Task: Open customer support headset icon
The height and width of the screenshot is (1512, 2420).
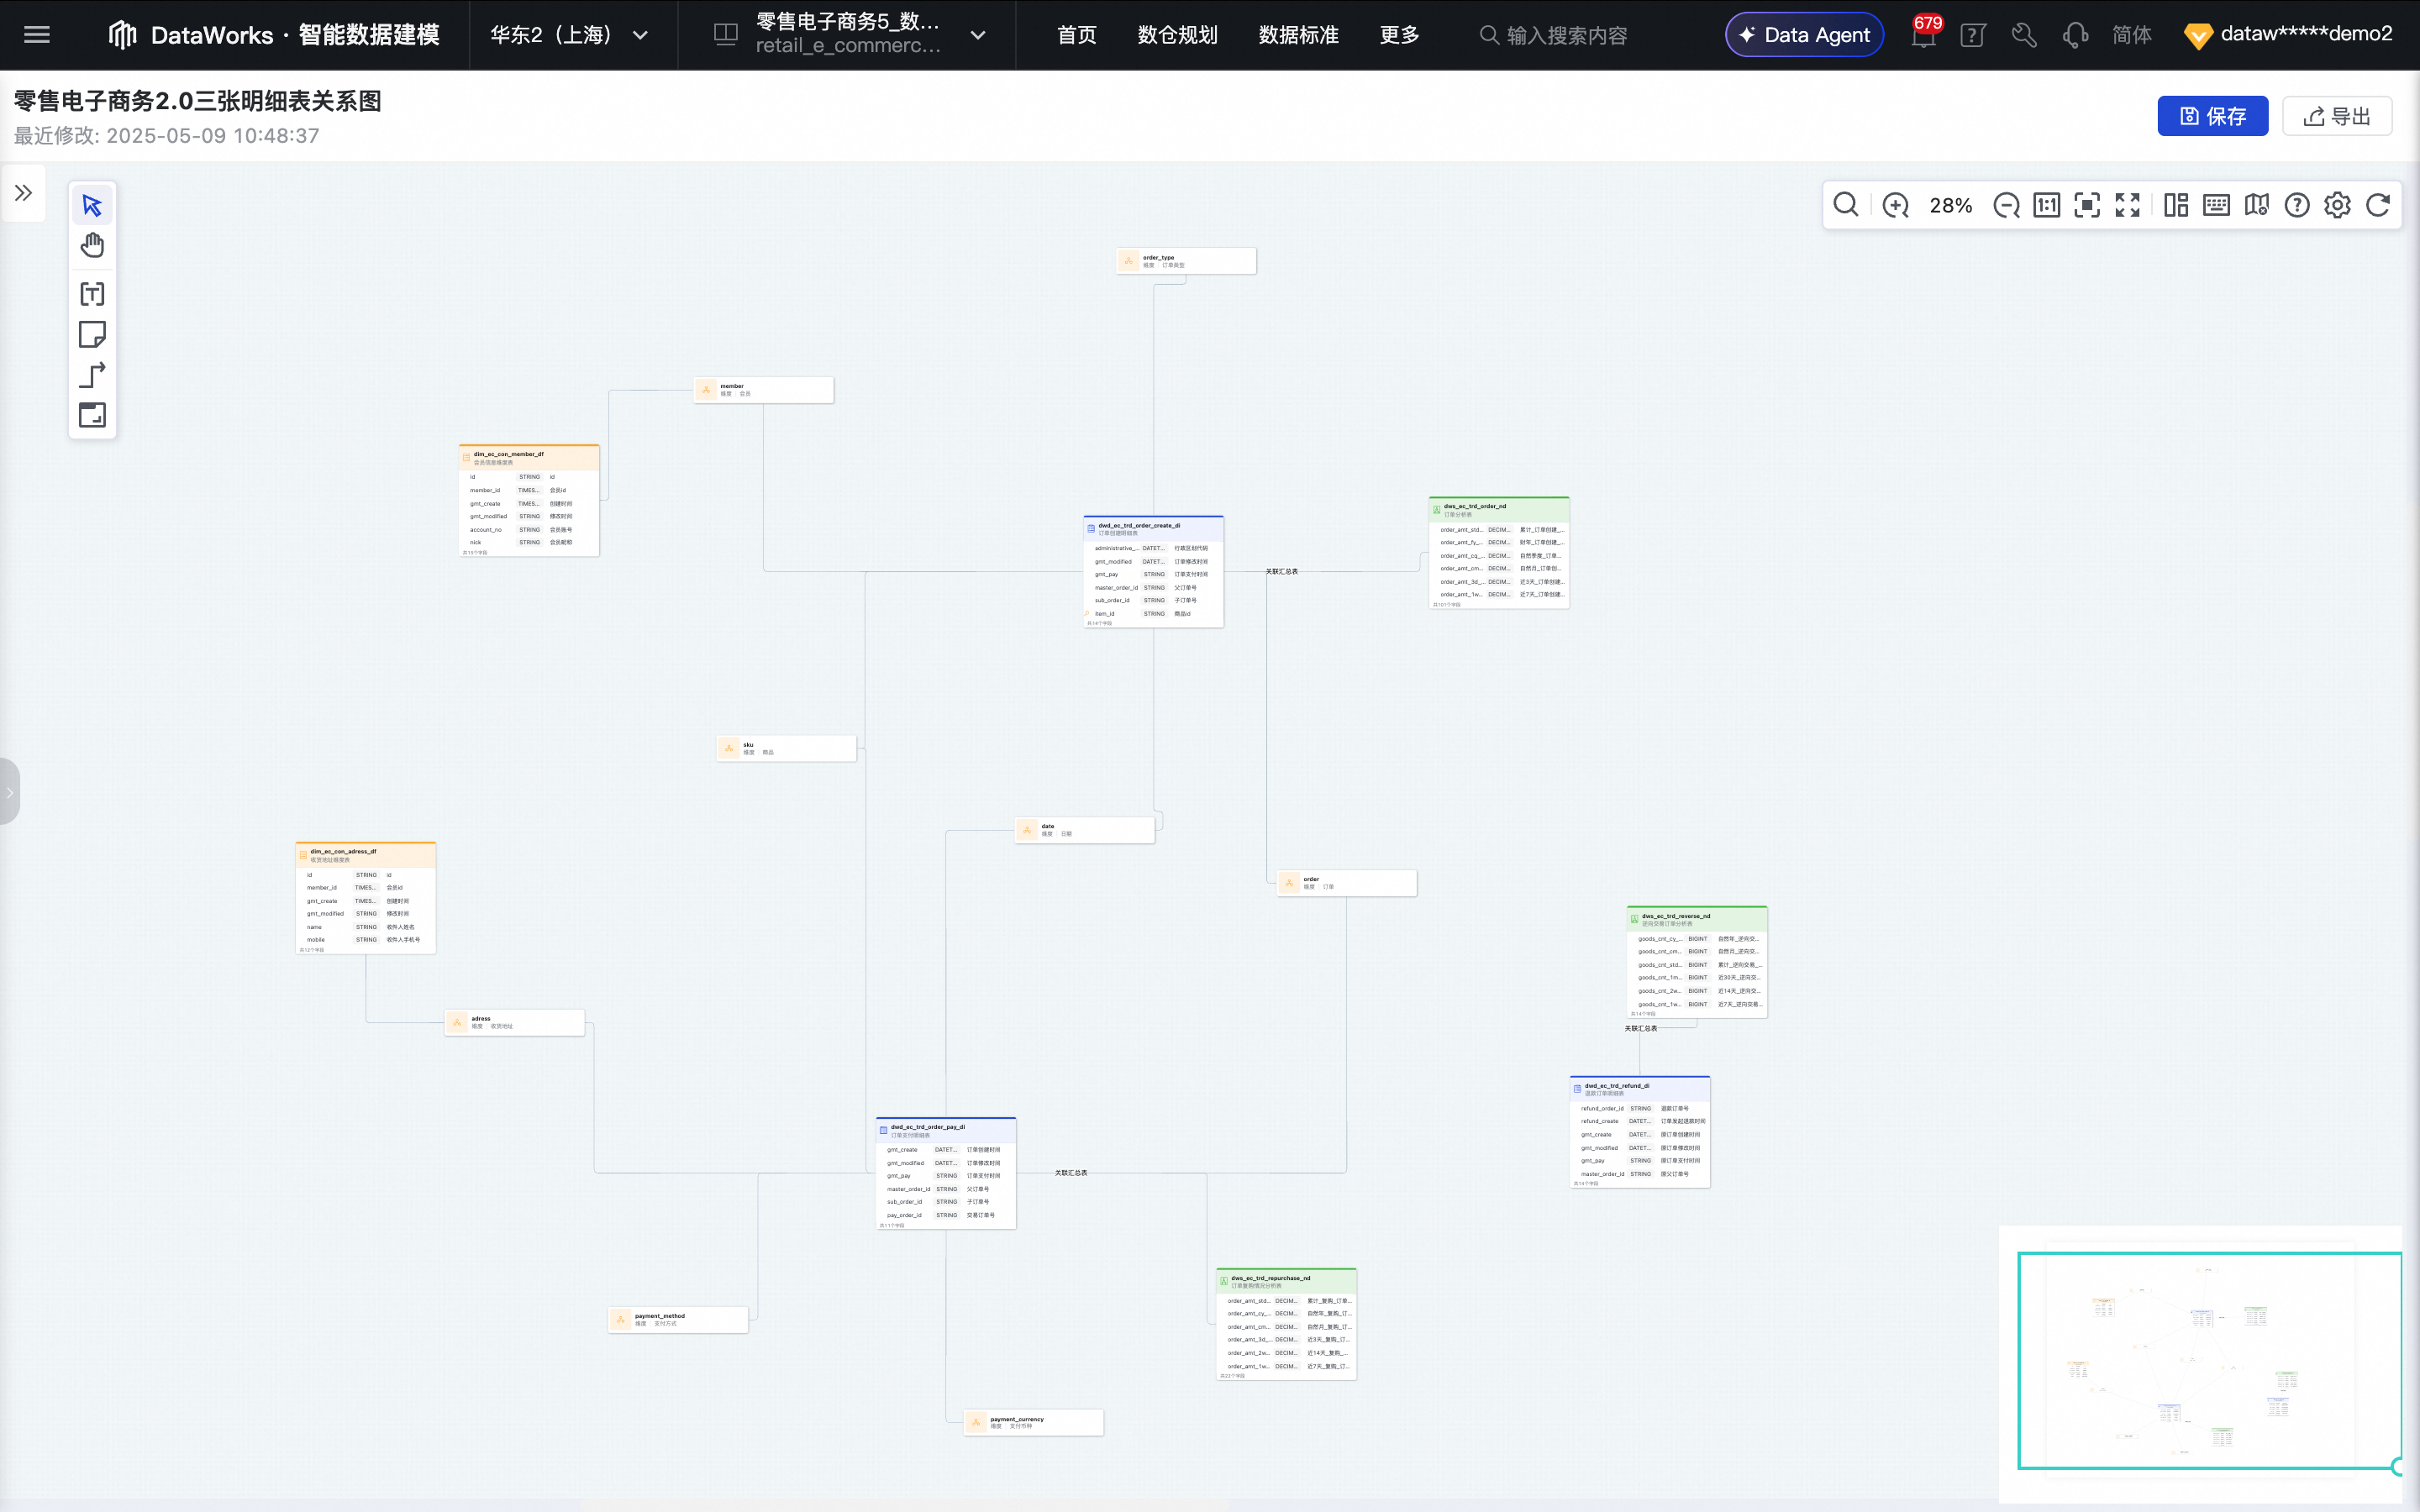Action: 2075,35
